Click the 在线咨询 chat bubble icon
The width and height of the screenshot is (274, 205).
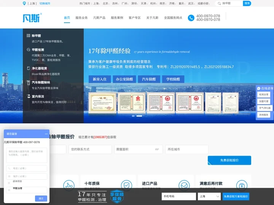coord(259,88)
